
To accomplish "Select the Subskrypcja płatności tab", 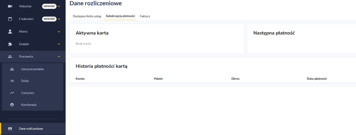I will click(120, 16).
